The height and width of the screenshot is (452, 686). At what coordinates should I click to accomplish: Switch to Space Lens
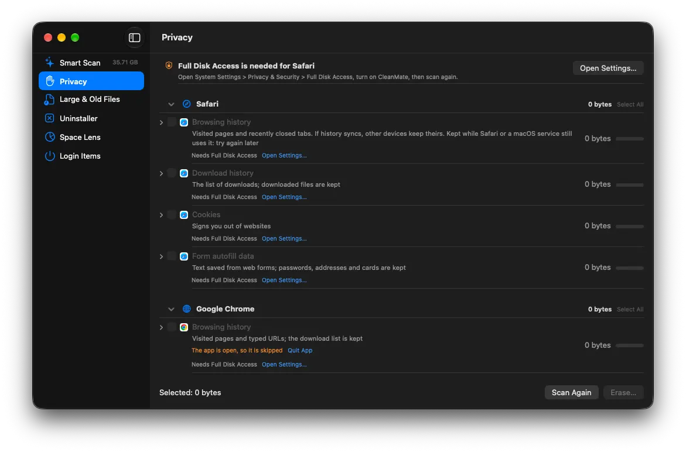91,137
